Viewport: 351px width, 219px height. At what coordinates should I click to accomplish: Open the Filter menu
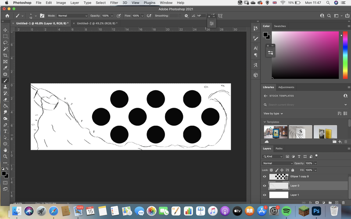click(x=114, y=3)
